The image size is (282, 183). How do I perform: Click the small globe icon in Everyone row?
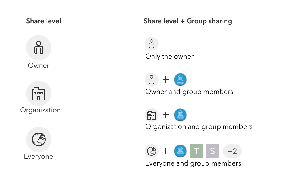coord(152,151)
